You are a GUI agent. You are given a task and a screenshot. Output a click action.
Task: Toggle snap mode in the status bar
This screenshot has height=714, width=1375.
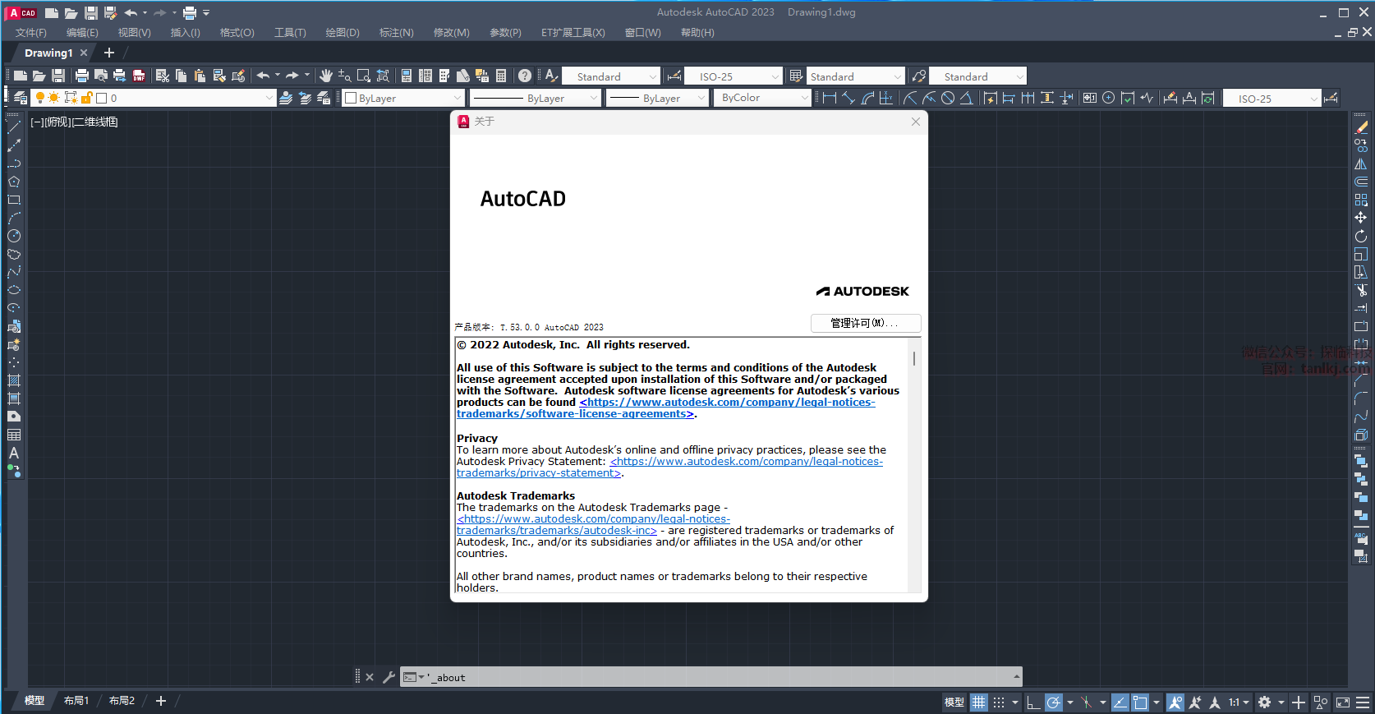pyautogui.click(x=999, y=702)
